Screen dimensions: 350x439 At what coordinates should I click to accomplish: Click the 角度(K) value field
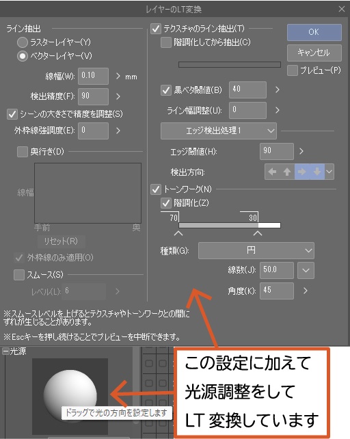coord(277,291)
